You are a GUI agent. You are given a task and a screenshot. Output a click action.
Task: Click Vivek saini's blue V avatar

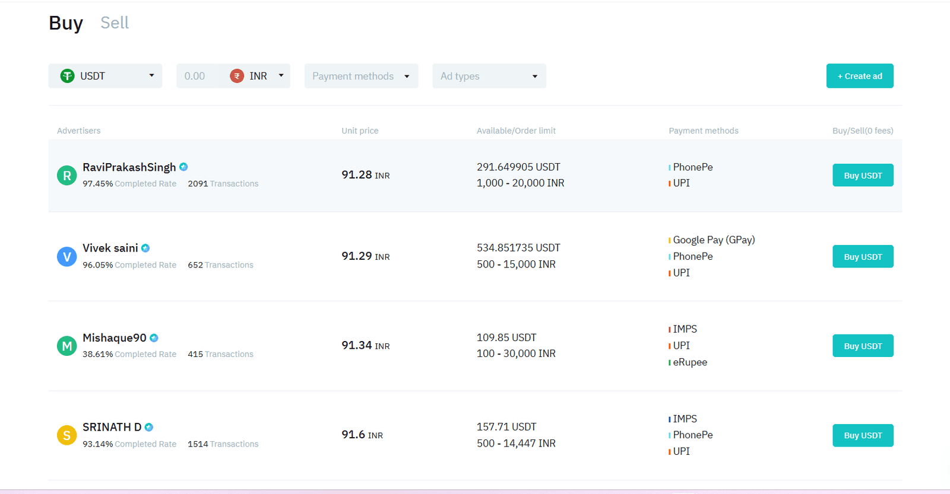point(66,257)
